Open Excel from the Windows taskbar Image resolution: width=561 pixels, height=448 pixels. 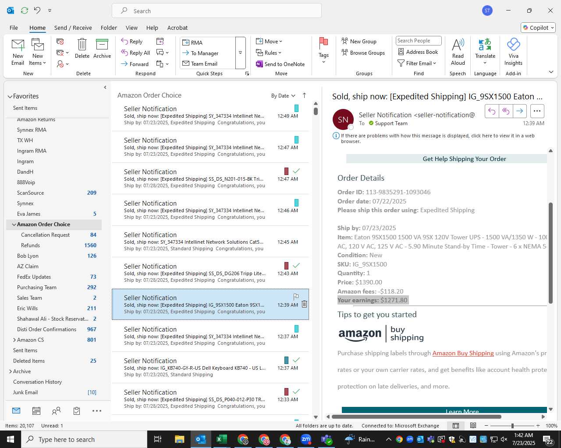click(222, 439)
